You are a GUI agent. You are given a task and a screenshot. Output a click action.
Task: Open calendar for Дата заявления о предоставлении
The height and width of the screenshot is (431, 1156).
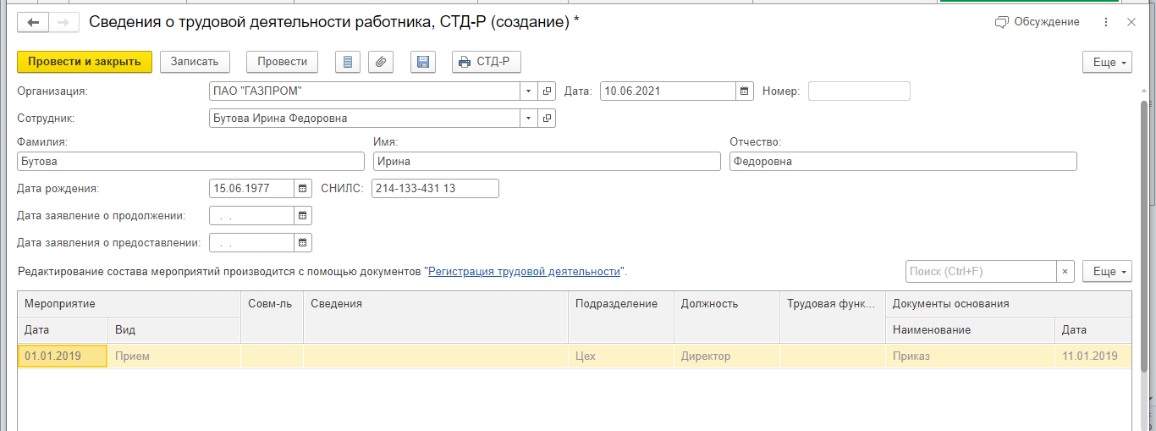click(303, 243)
